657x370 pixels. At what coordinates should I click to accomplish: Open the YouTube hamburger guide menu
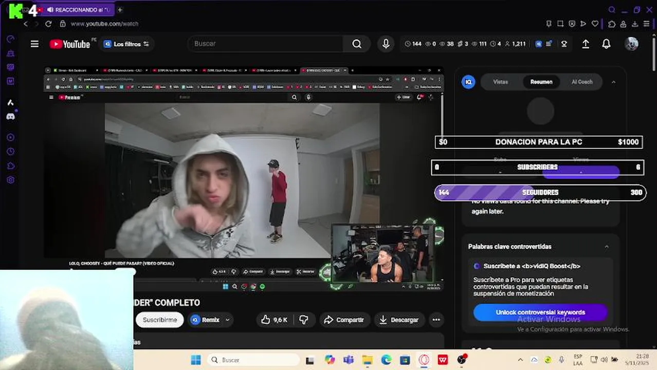[x=34, y=44]
